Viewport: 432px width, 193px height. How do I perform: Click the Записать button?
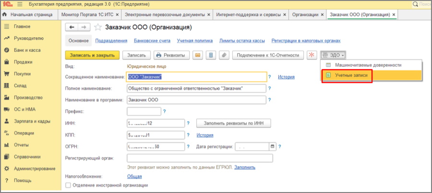click(x=136, y=55)
